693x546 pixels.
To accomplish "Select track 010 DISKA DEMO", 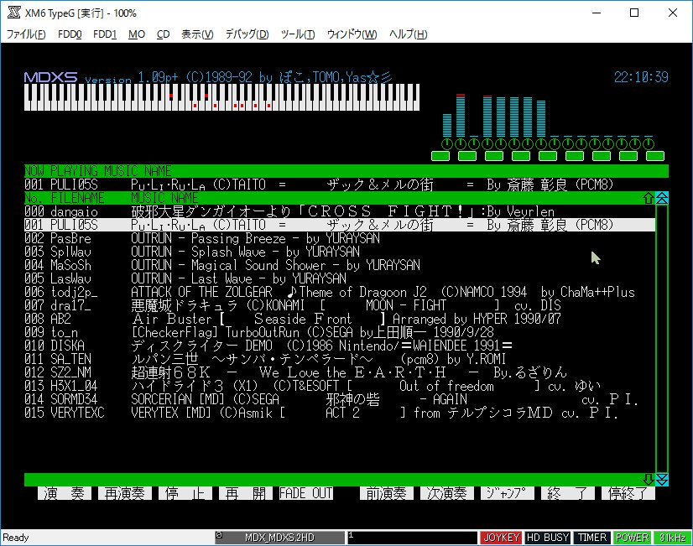I will (340, 346).
